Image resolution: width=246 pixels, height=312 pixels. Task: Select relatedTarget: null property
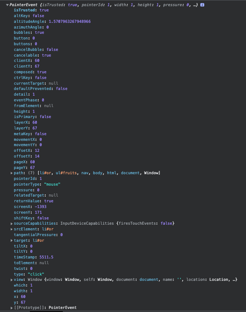pyautogui.click(x=36, y=195)
